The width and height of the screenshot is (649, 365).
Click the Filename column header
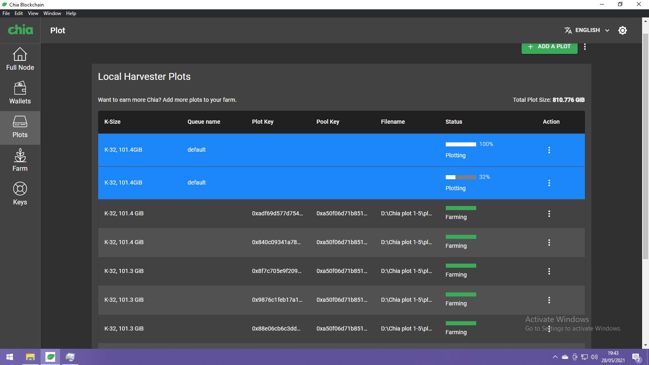click(x=393, y=122)
